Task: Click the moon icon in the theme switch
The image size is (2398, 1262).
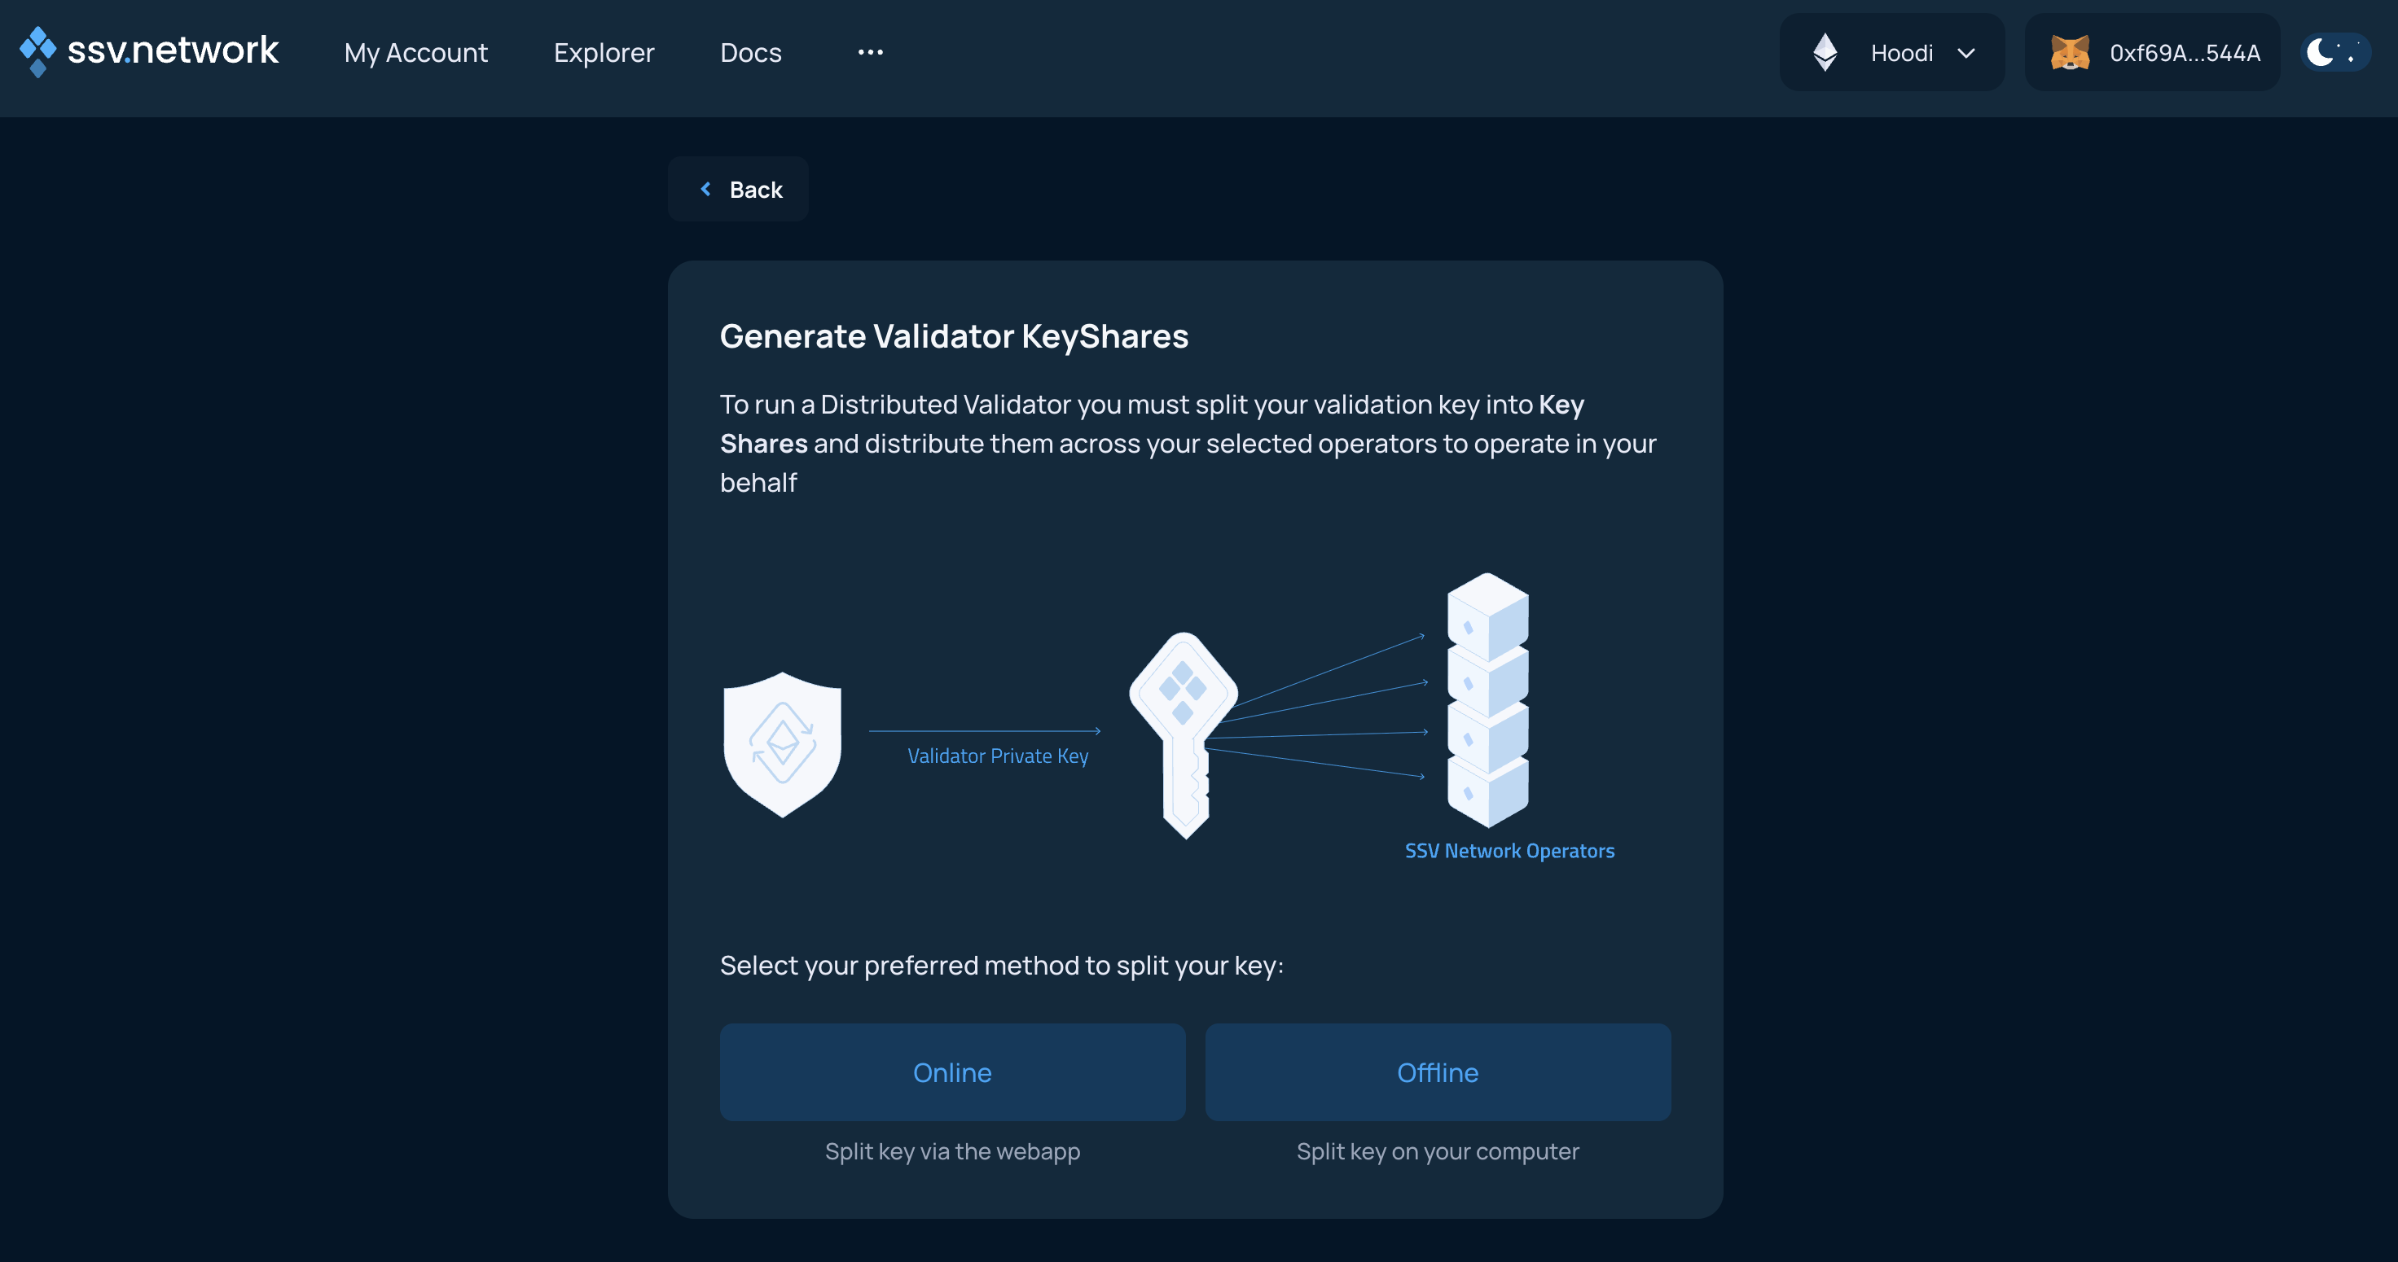Action: (2320, 52)
